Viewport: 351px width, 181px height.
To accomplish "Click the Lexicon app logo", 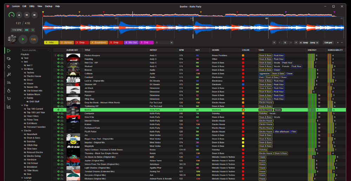I will (8, 6).
